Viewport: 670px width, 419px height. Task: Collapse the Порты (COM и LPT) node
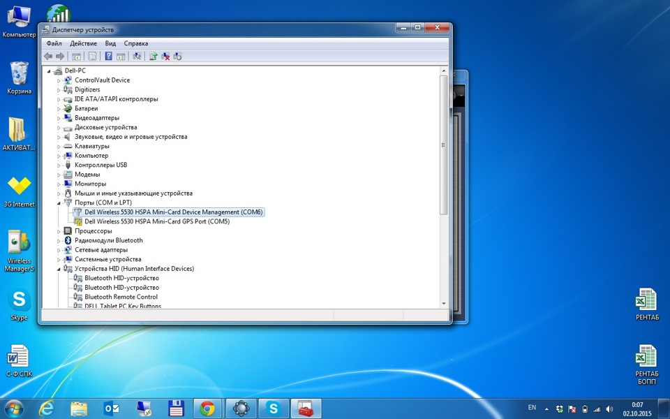[x=59, y=203]
